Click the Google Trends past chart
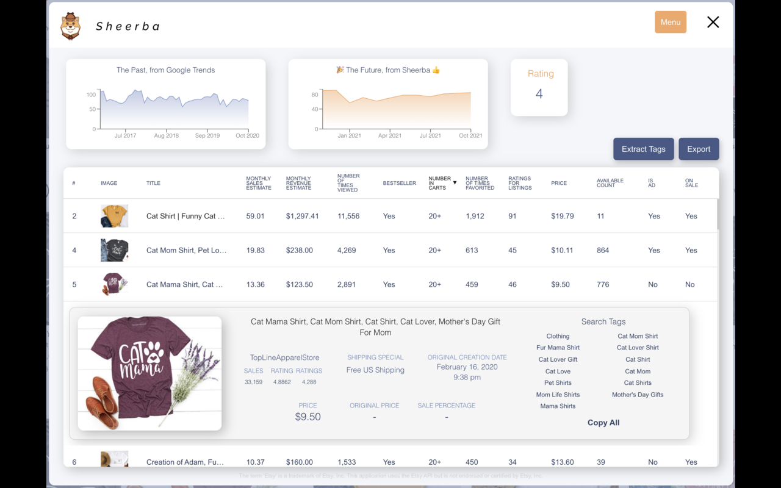The width and height of the screenshot is (781, 488). [x=166, y=104]
